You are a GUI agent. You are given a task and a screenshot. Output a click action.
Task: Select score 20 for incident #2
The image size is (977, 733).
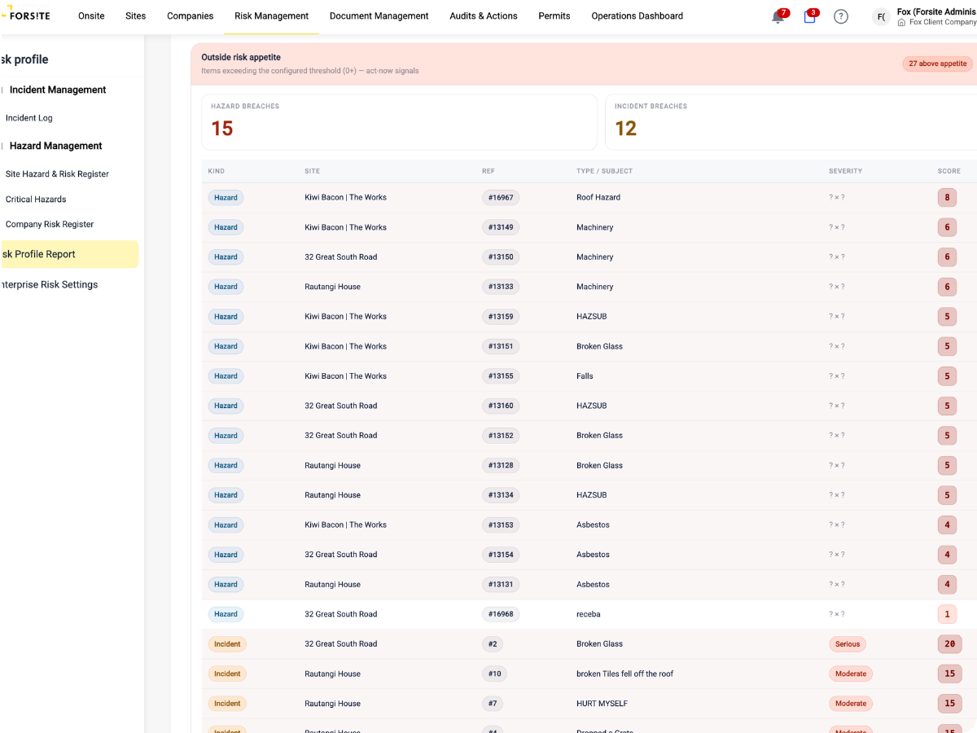[949, 644]
